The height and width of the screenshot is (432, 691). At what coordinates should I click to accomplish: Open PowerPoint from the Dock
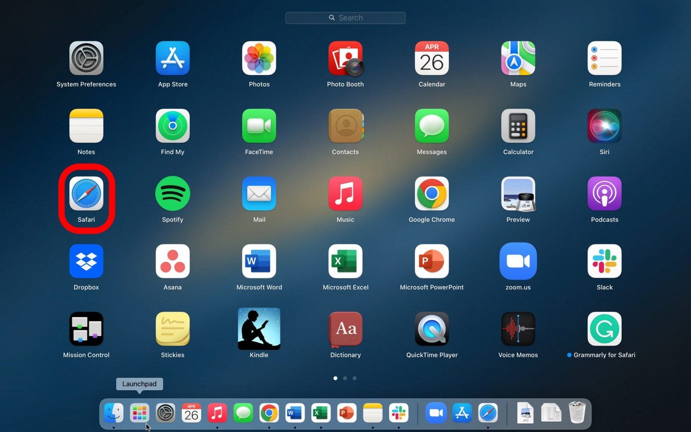[346, 413]
